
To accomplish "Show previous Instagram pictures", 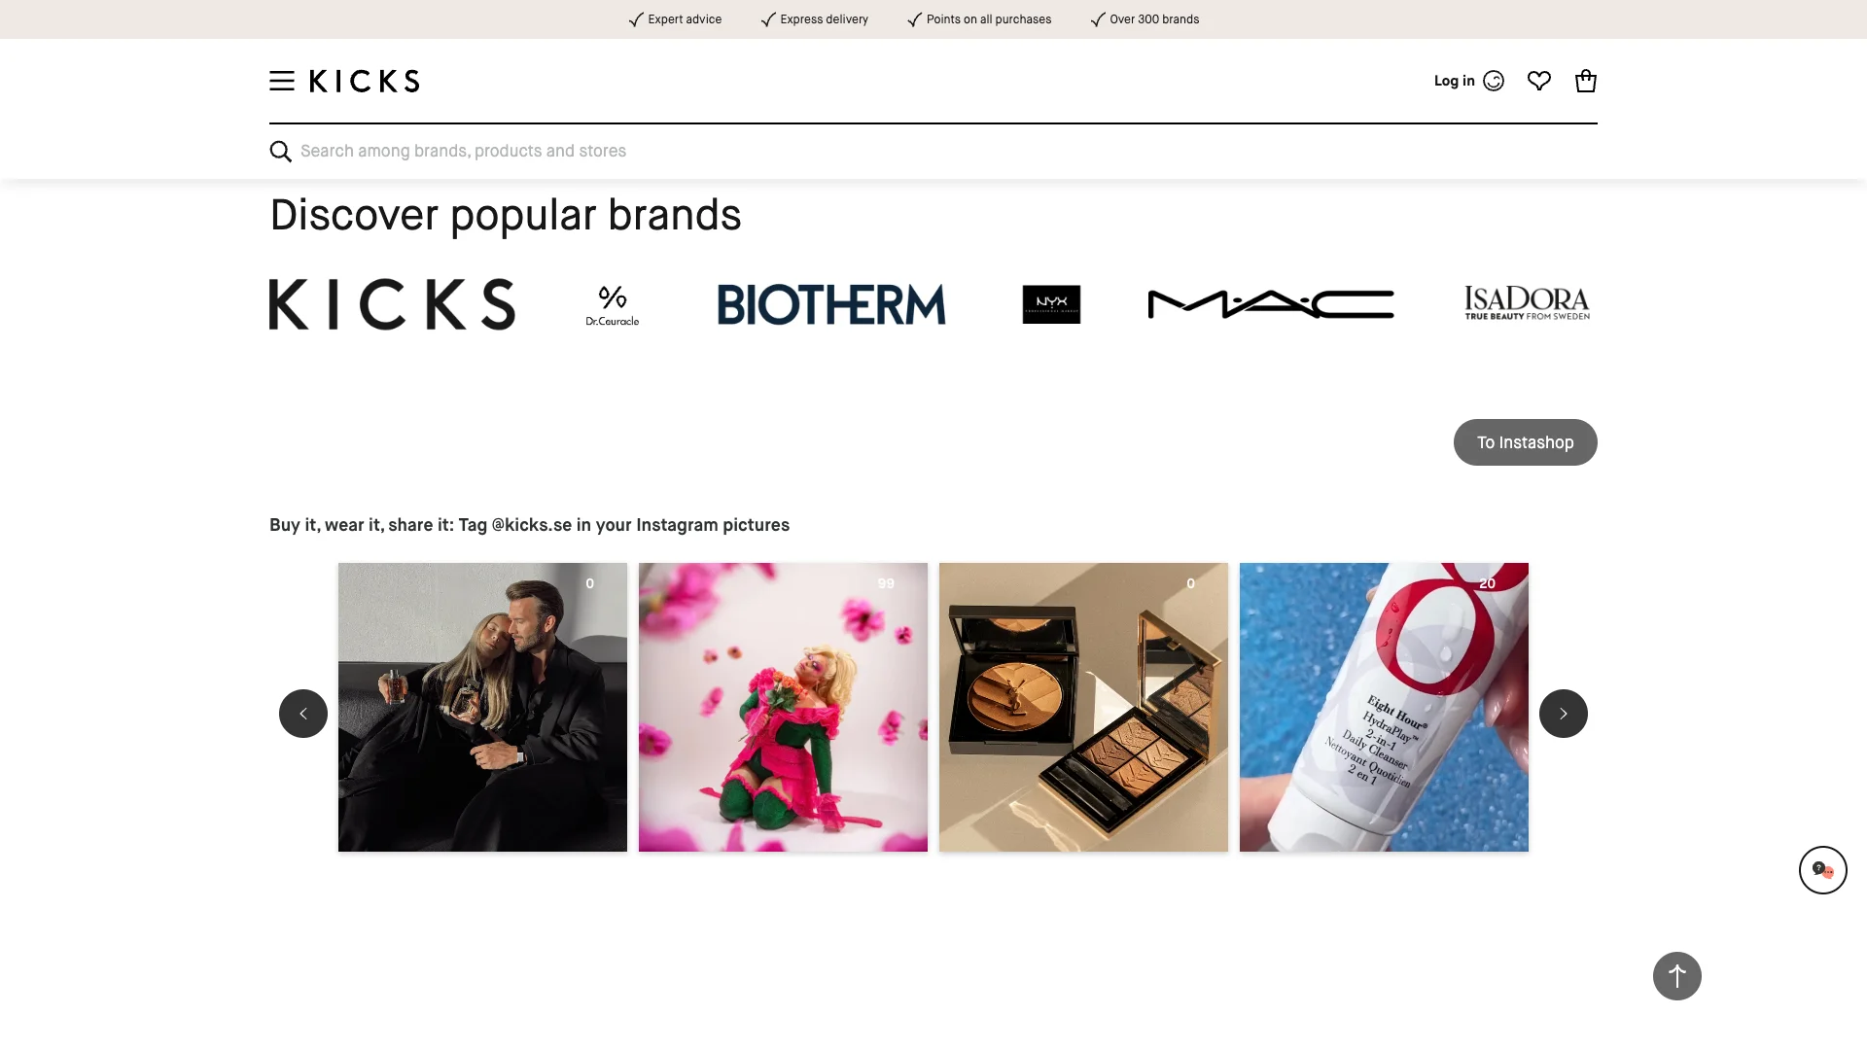I will 303,714.
